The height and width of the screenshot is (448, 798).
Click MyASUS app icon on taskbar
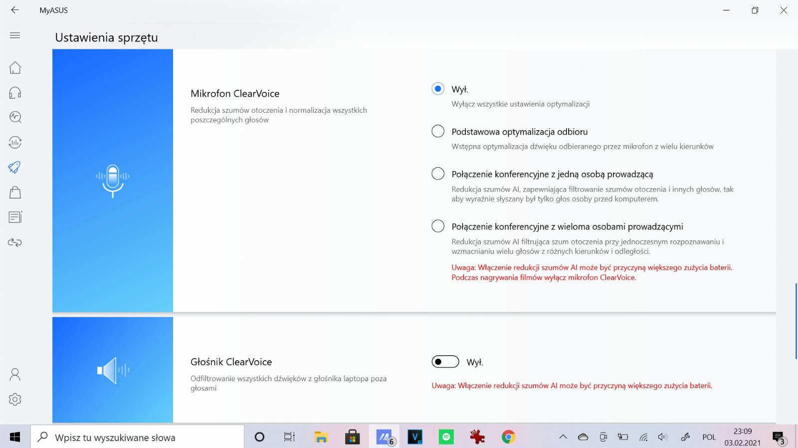tap(384, 437)
